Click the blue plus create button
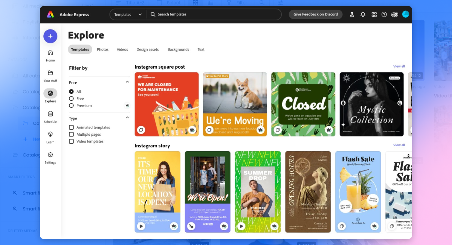Screen dimensions: 452x245 point(50,36)
